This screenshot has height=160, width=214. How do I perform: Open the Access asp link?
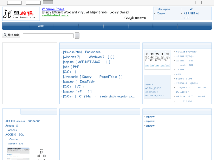(x=16, y=144)
